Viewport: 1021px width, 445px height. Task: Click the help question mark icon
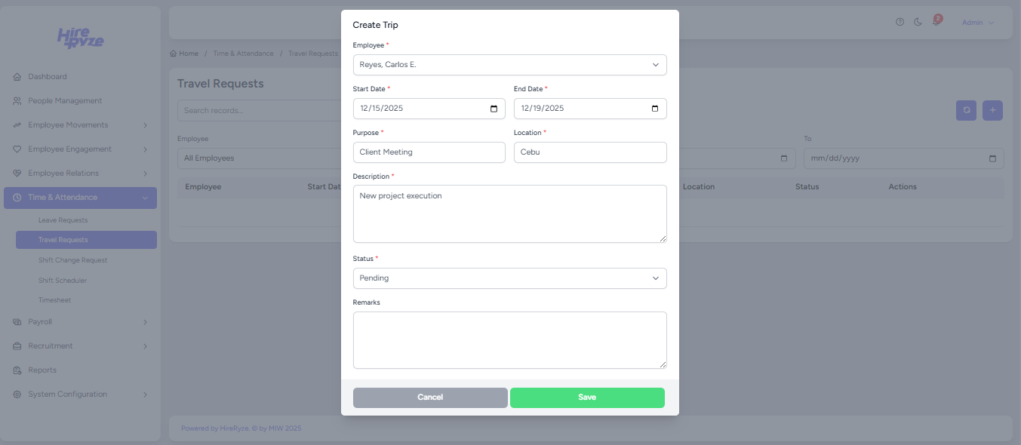tap(900, 22)
